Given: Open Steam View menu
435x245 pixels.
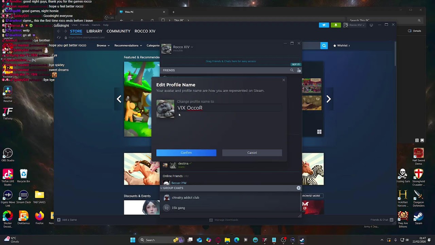Looking at the screenshot, I should [74, 25].
